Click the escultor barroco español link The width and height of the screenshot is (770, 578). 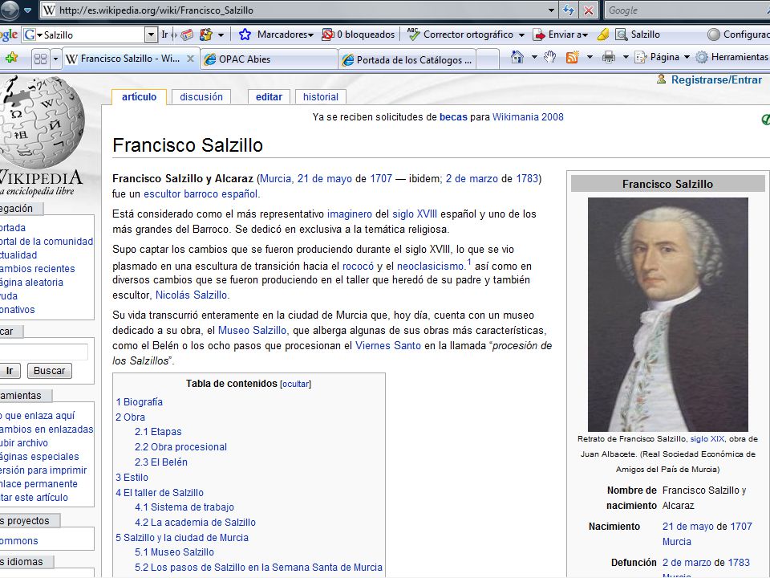pyautogui.click(x=201, y=193)
